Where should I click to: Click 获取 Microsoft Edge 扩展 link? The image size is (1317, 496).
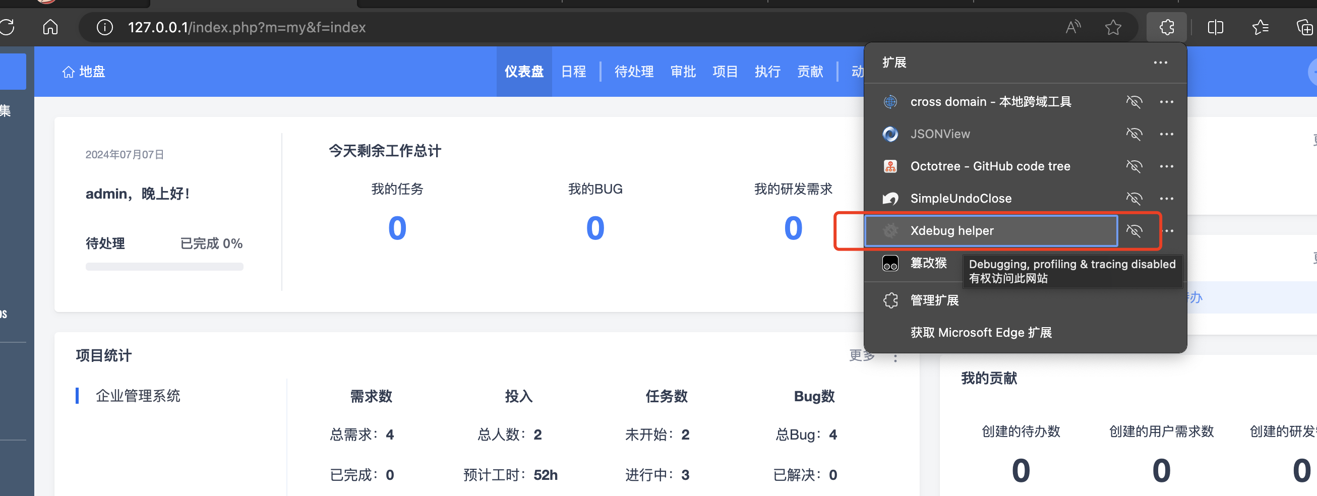pyautogui.click(x=981, y=332)
